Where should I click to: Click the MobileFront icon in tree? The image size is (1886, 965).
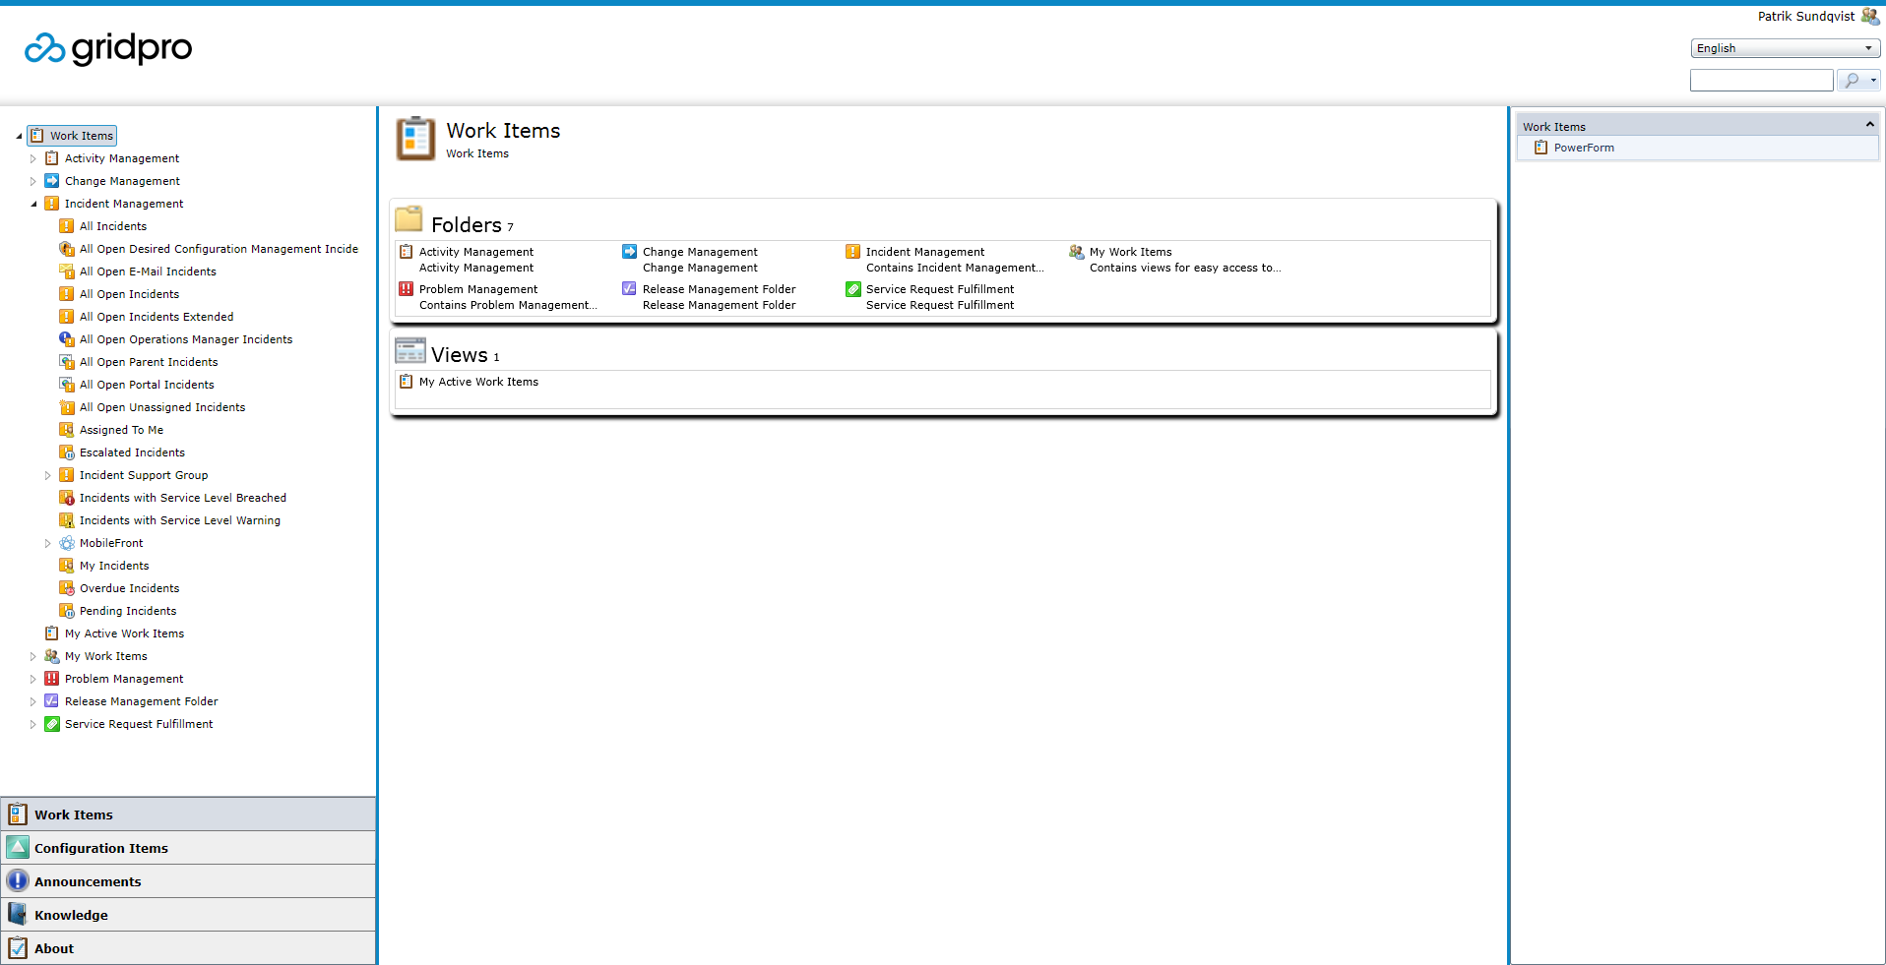tap(67, 543)
